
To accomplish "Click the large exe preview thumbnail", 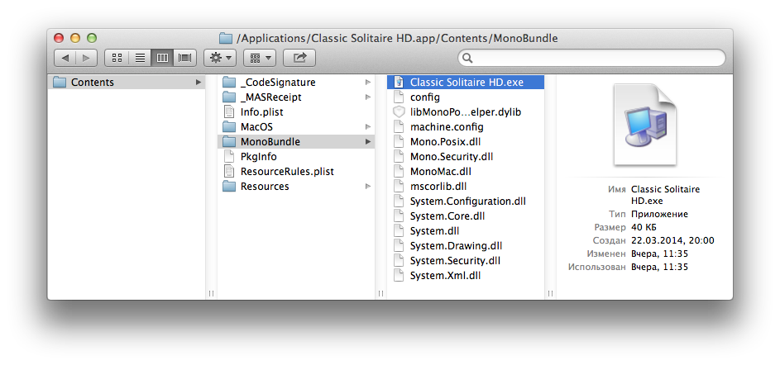I will pyautogui.click(x=645, y=125).
